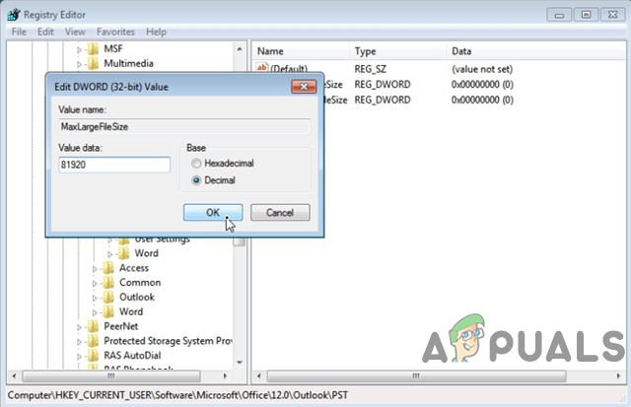
Task: Cancel the Edit DWORD dialog
Action: 280,212
